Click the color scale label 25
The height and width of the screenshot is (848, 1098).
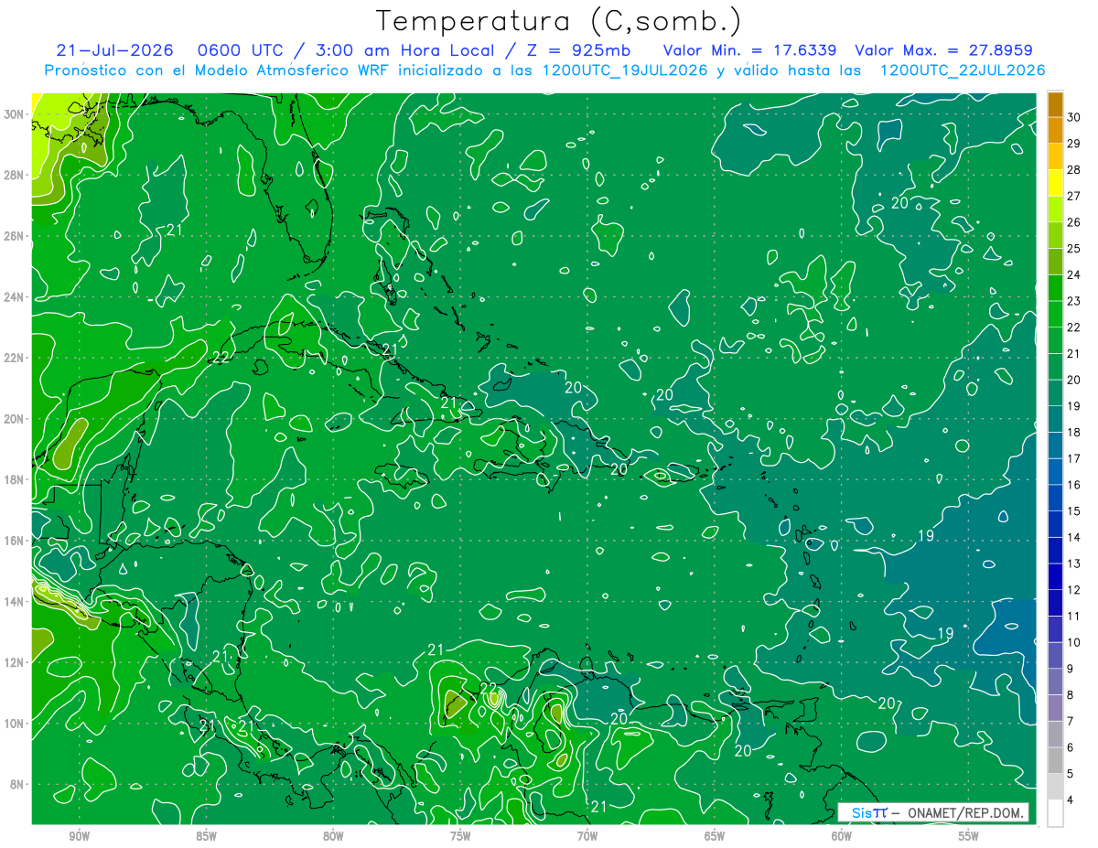(x=1073, y=249)
